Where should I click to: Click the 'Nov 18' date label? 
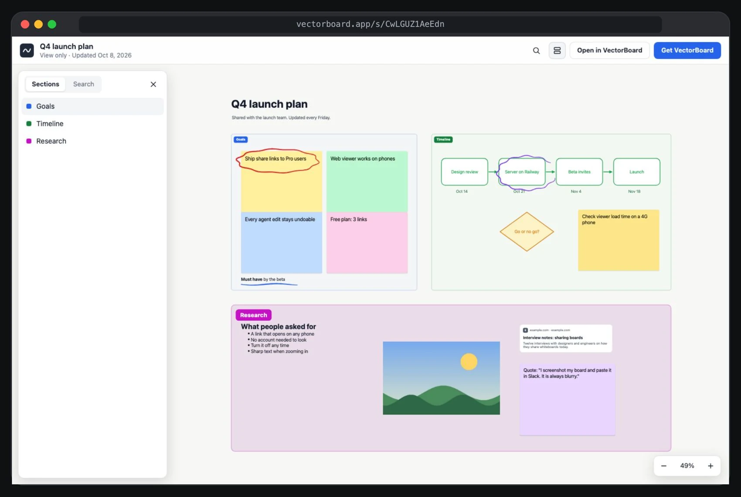pos(634,192)
